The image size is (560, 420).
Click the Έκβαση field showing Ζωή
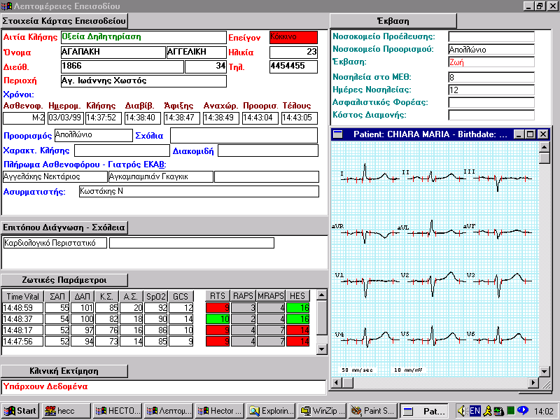tap(491, 62)
